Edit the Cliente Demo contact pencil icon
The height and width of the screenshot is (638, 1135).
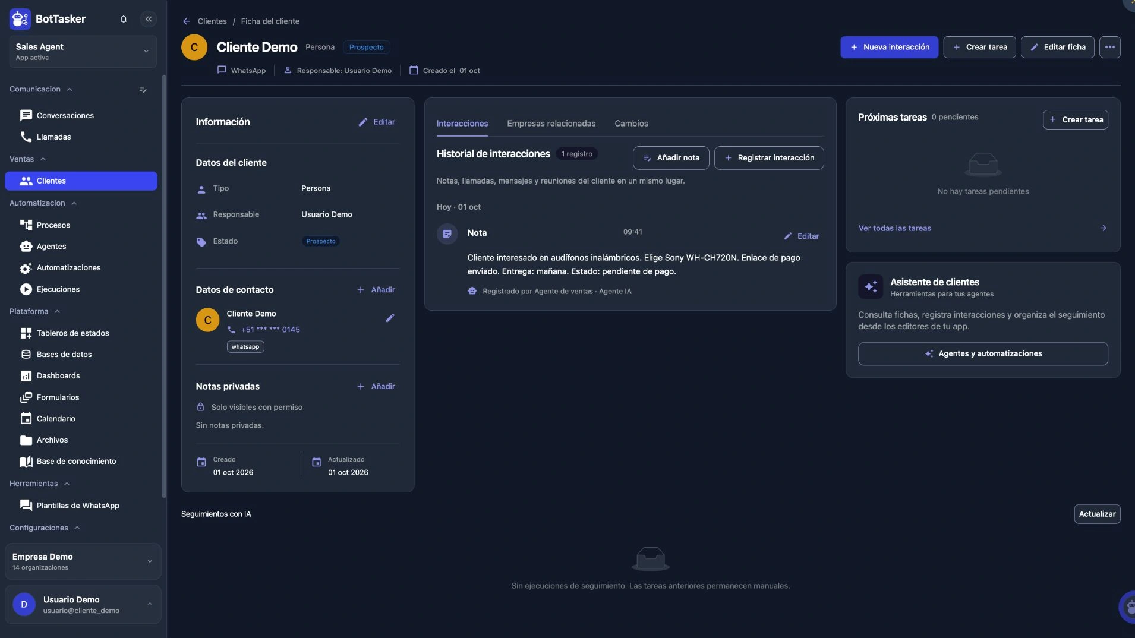(390, 318)
